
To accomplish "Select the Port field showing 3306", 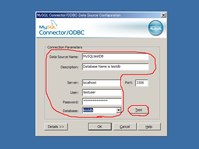I will 142,83.
